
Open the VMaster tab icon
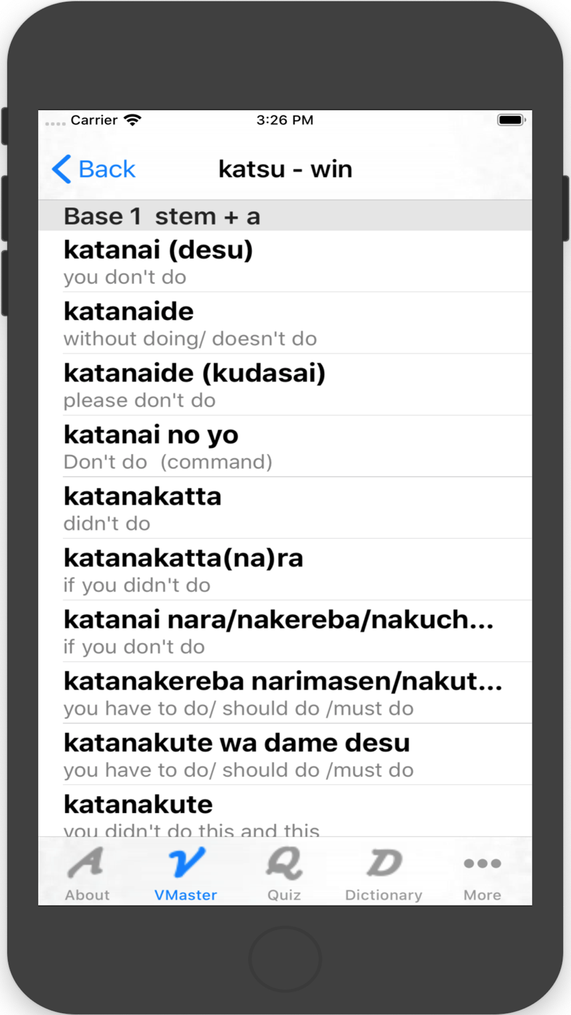(x=186, y=863)
